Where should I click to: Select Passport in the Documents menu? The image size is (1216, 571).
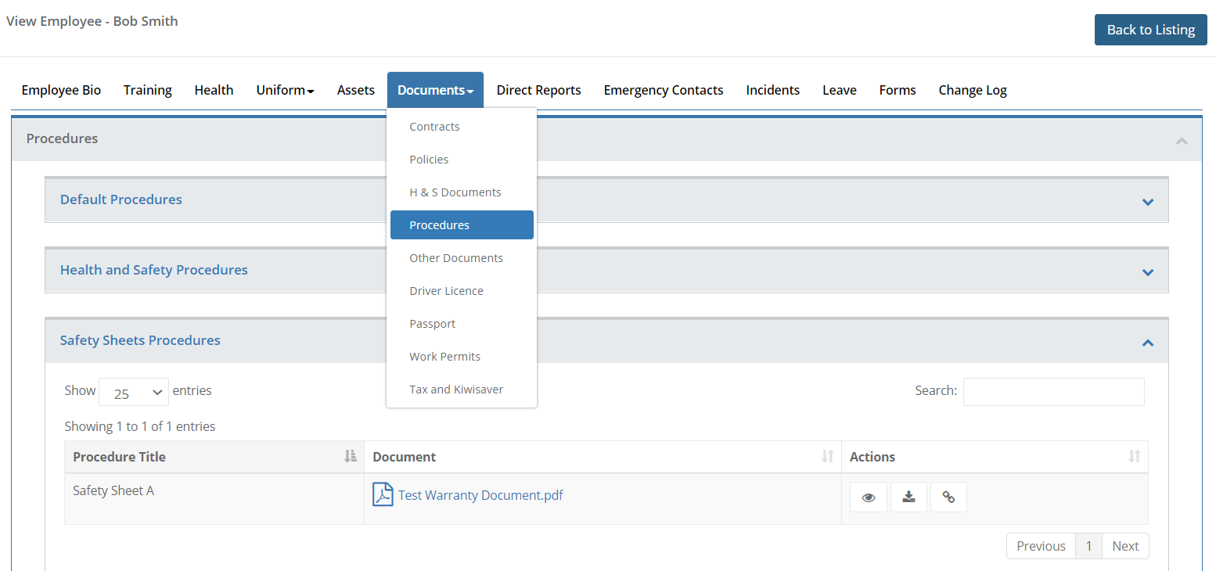(462, 324)
